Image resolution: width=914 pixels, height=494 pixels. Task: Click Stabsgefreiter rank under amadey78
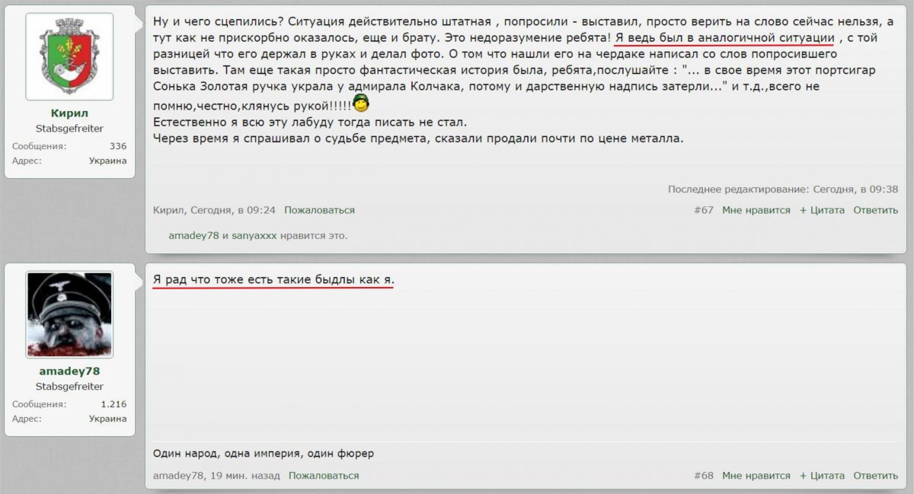[x=69, y=386]
